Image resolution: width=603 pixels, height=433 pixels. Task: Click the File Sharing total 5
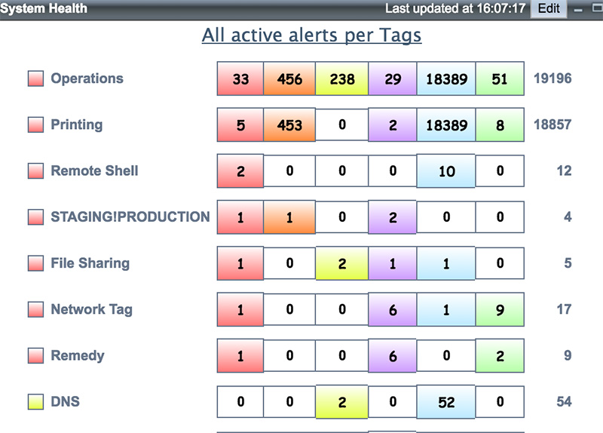[x=568, y=263]
